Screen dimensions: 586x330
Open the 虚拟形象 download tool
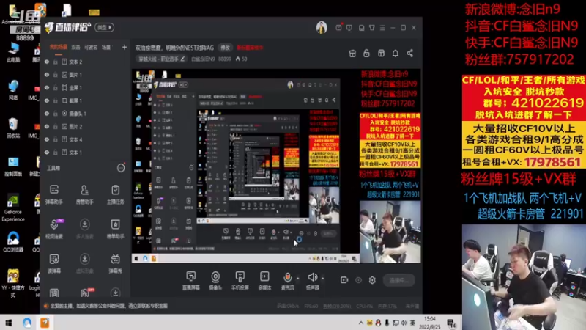point(85,263)
